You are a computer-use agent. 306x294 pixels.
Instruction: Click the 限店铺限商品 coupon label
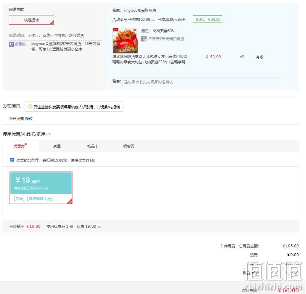click(x=40, y=199)
